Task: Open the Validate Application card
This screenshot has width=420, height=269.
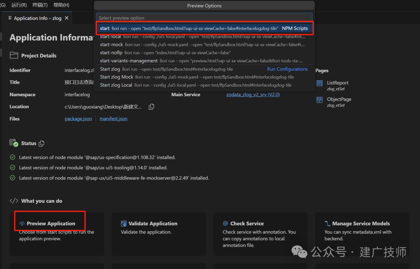Action: point(159,234)
